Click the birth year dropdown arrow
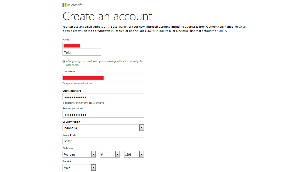The width and height of the screenshot is (284, 172). [141, 154]
